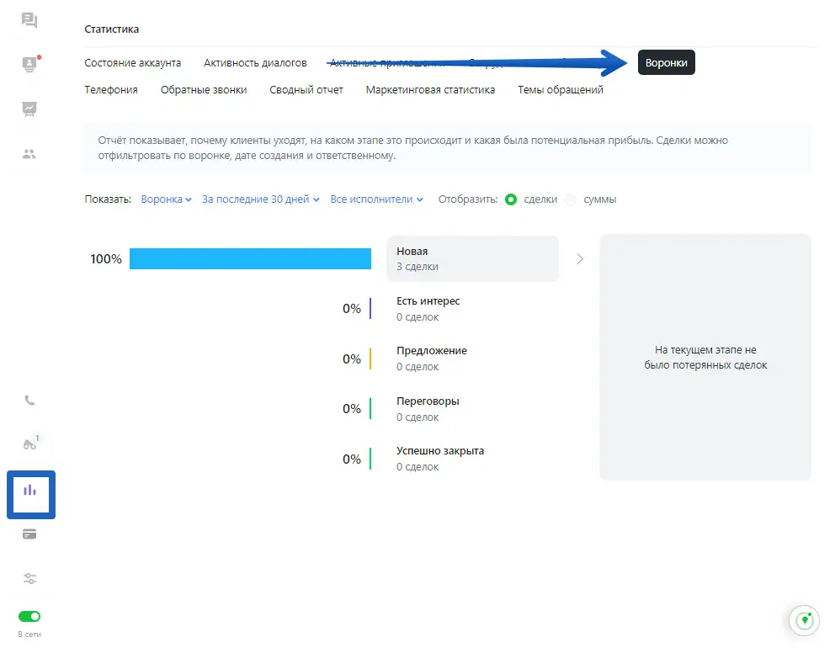
Task: Open the chat dialogs icon in sidebar
Action: click(x=30, y=21)
